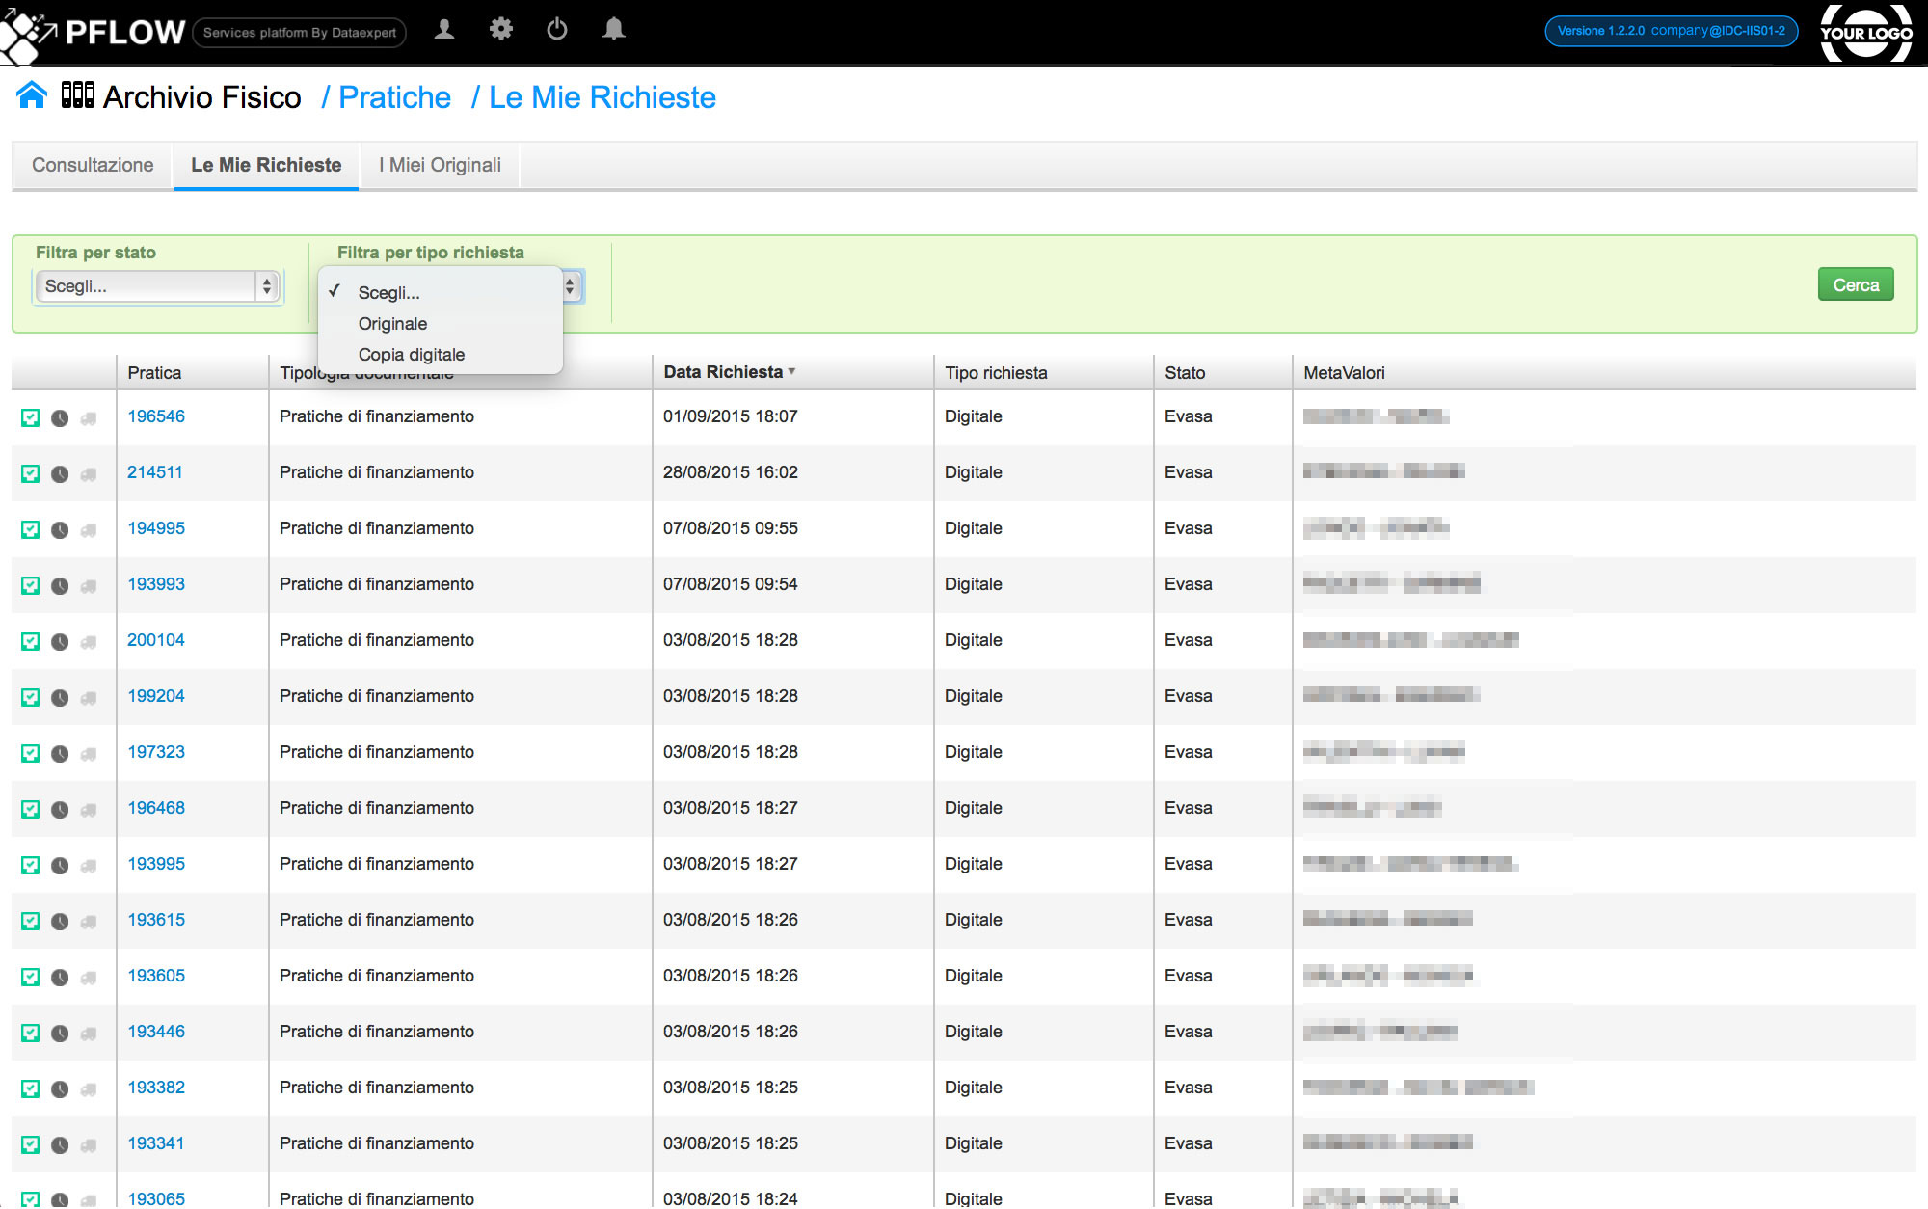Viewport: 1928px width, 1209px height.
Task: Click truck icon for pratica 193993
Action: pyautogui.click(x=89, y=586)
